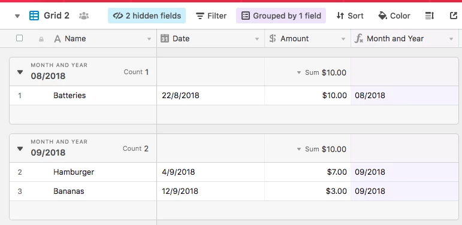Collapse the 09/2018 group
This screenshot has height=225, width=462.
tap(20, 149)
